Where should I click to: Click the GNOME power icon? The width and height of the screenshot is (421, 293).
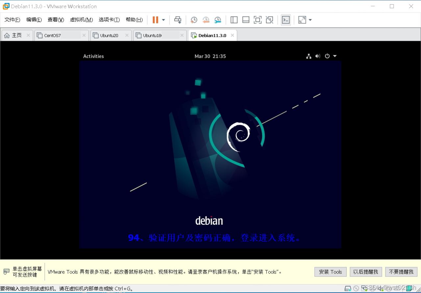[327, 56]
